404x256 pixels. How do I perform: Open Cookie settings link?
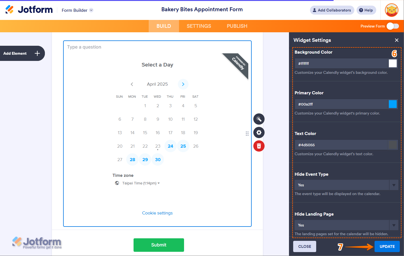click(157, 213)
